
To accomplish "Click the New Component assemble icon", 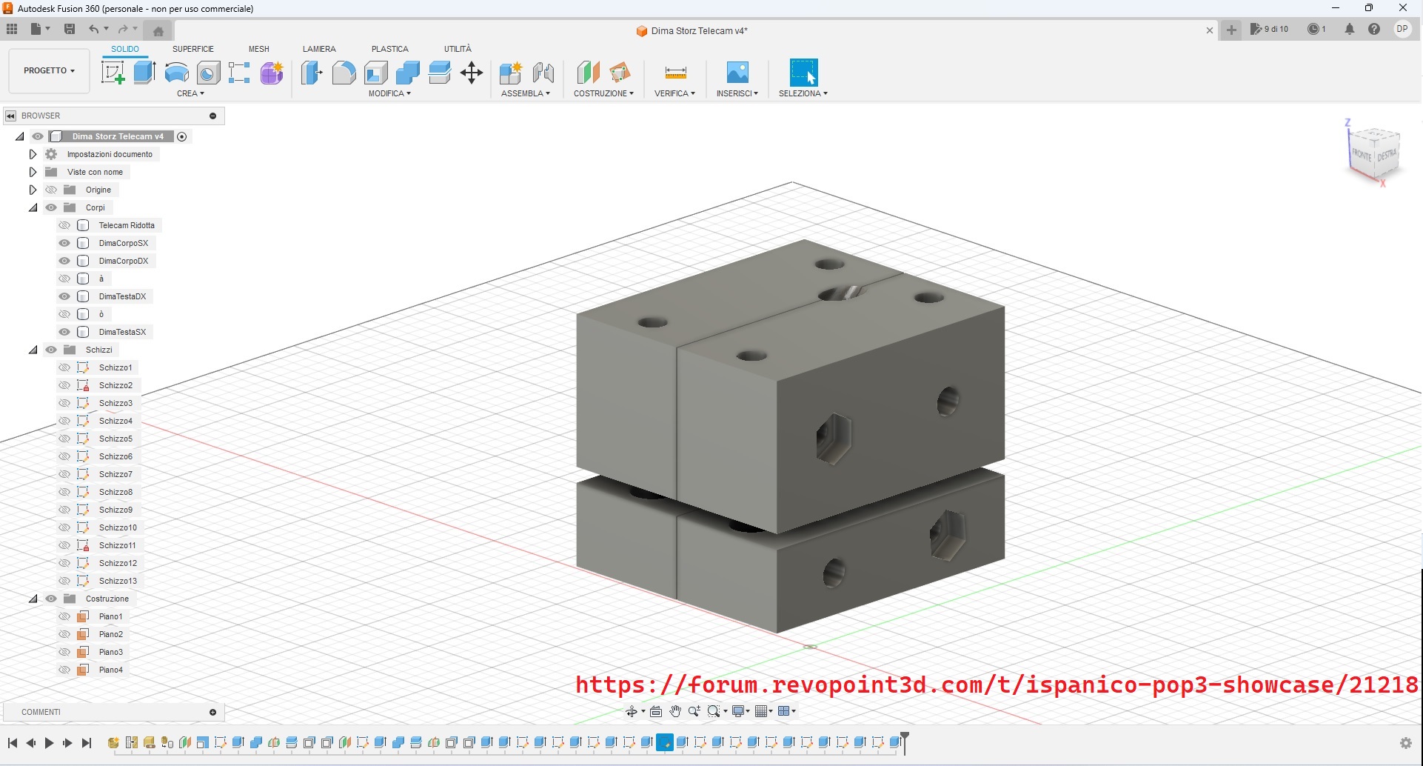I will 511,73.
